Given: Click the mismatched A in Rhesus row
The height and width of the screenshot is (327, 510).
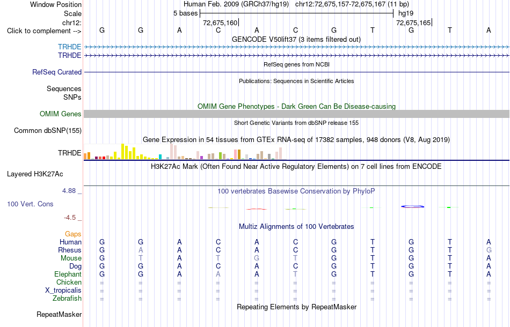Looking at the screenshot, I should point(141,250).
